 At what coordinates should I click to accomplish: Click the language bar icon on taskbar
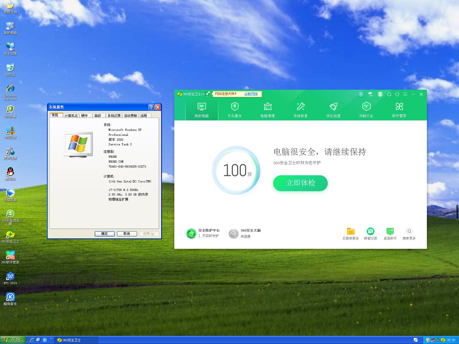416,340
